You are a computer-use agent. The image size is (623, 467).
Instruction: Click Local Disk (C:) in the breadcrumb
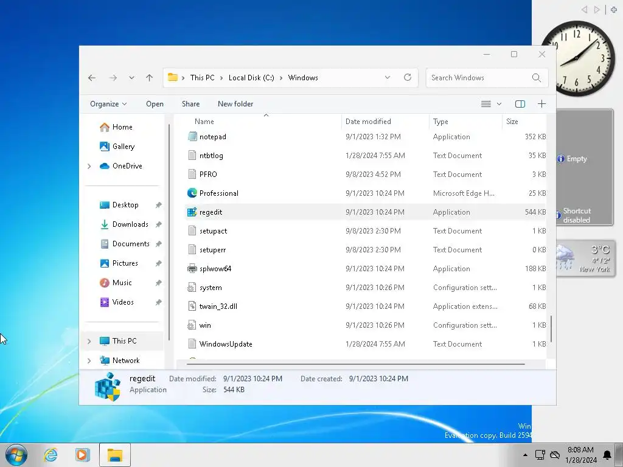coord(251,78)
